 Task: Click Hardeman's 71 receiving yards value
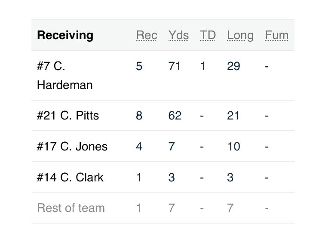(x=175, y=66)
